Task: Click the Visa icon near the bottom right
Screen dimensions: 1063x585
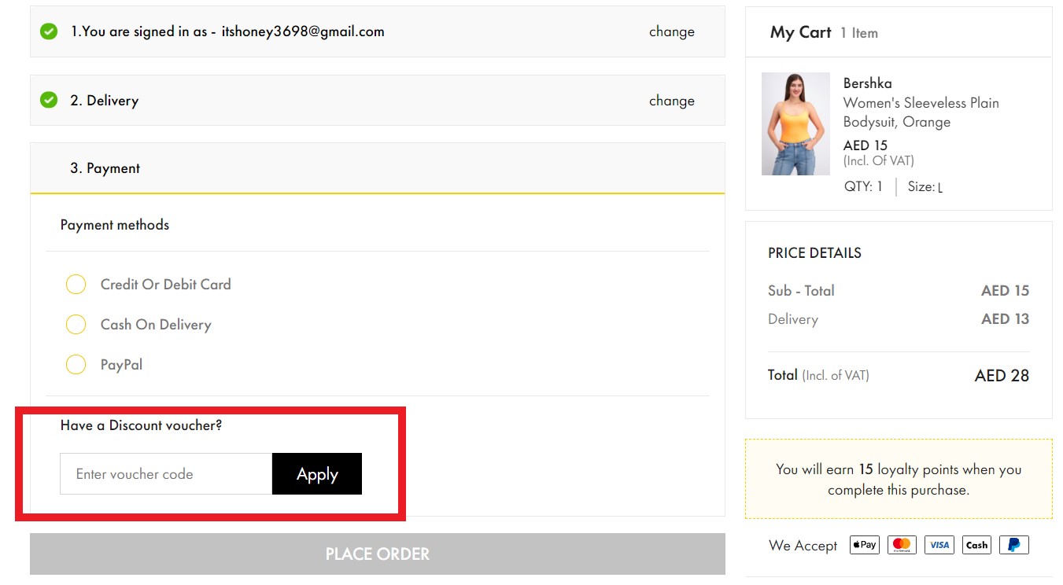Action: [x=938, y=544]
